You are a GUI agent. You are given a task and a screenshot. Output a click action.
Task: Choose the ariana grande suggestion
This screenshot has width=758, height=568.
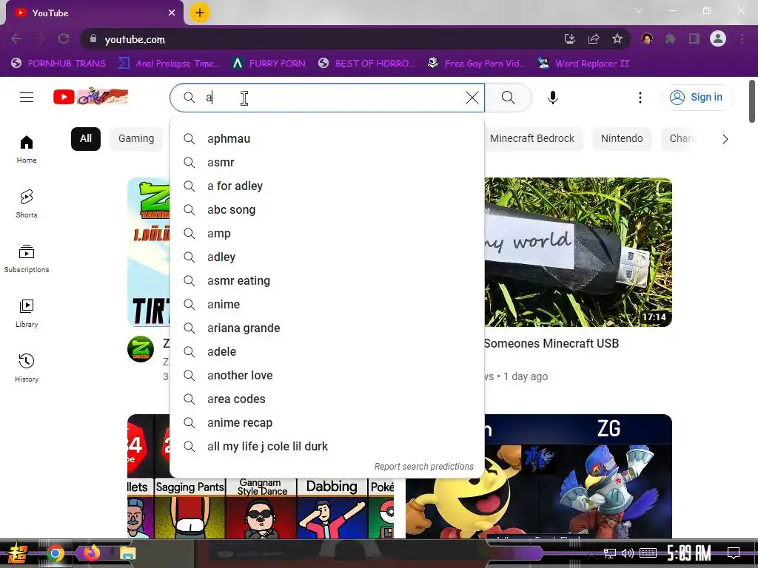click(x=327, y=328)
